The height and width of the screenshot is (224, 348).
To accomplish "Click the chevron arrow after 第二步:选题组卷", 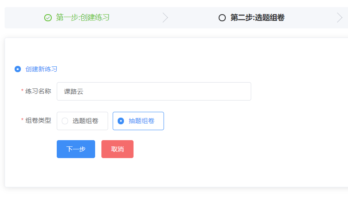I will point(340,18).
